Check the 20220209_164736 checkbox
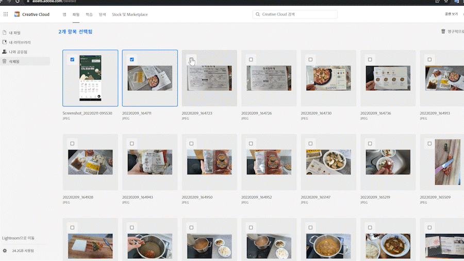This screenshot has width=464, height=261. point(370,59)
